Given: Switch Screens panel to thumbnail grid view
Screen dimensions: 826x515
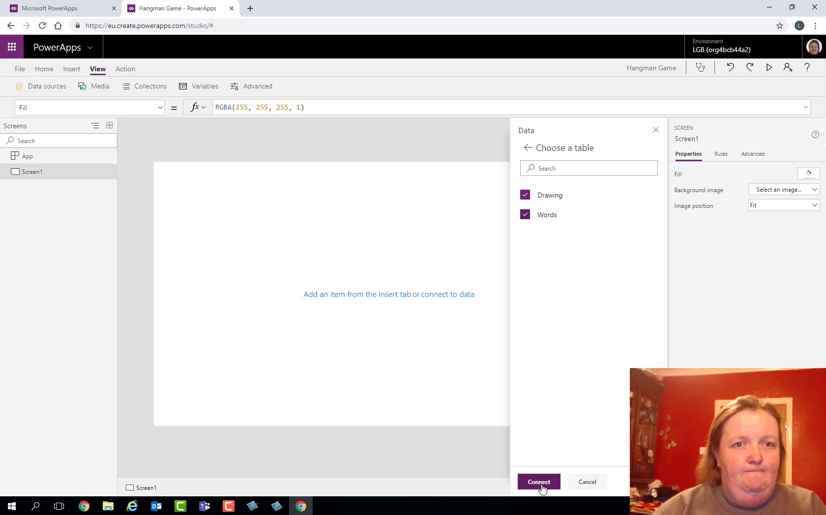Looking at the screenshot, I should [110, 125].
